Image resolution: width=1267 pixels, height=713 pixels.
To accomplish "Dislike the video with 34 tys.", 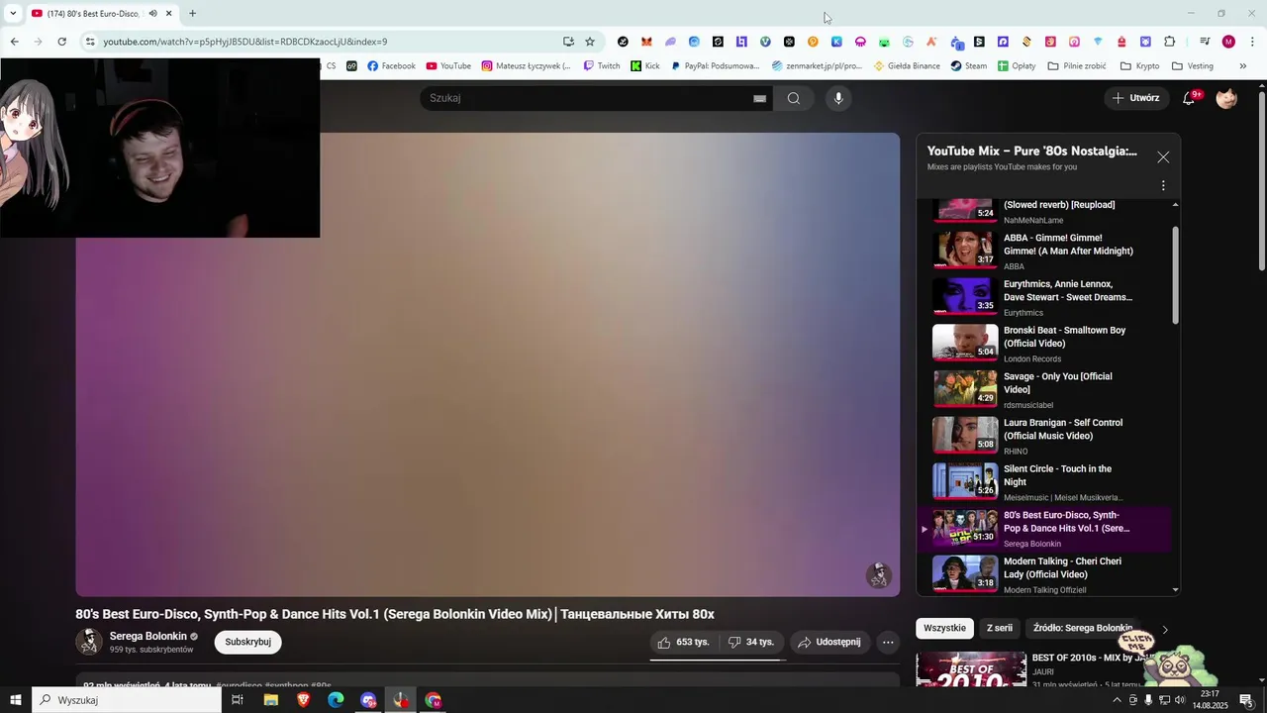I will click(x=751, y=642).
